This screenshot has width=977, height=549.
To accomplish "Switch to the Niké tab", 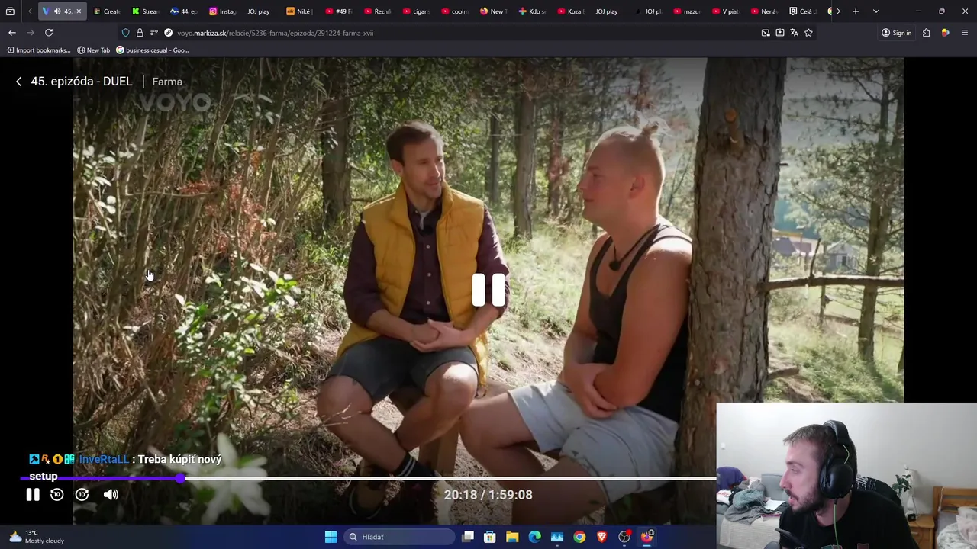I will tap(299, 11).
